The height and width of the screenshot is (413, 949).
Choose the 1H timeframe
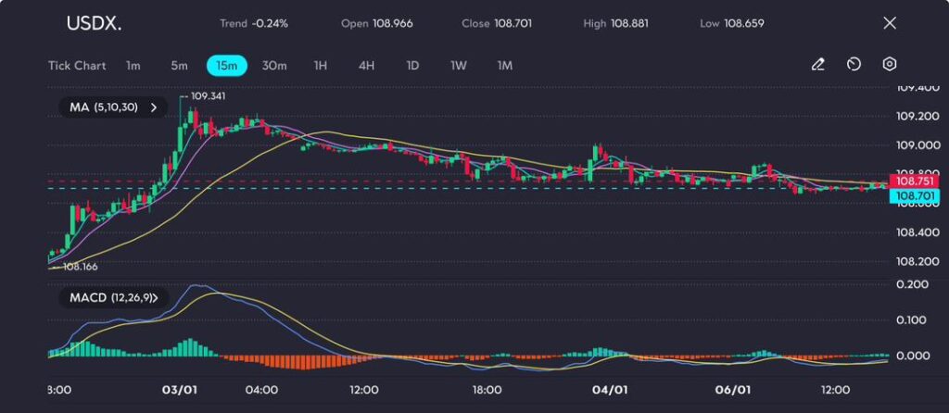click(321, 66)
